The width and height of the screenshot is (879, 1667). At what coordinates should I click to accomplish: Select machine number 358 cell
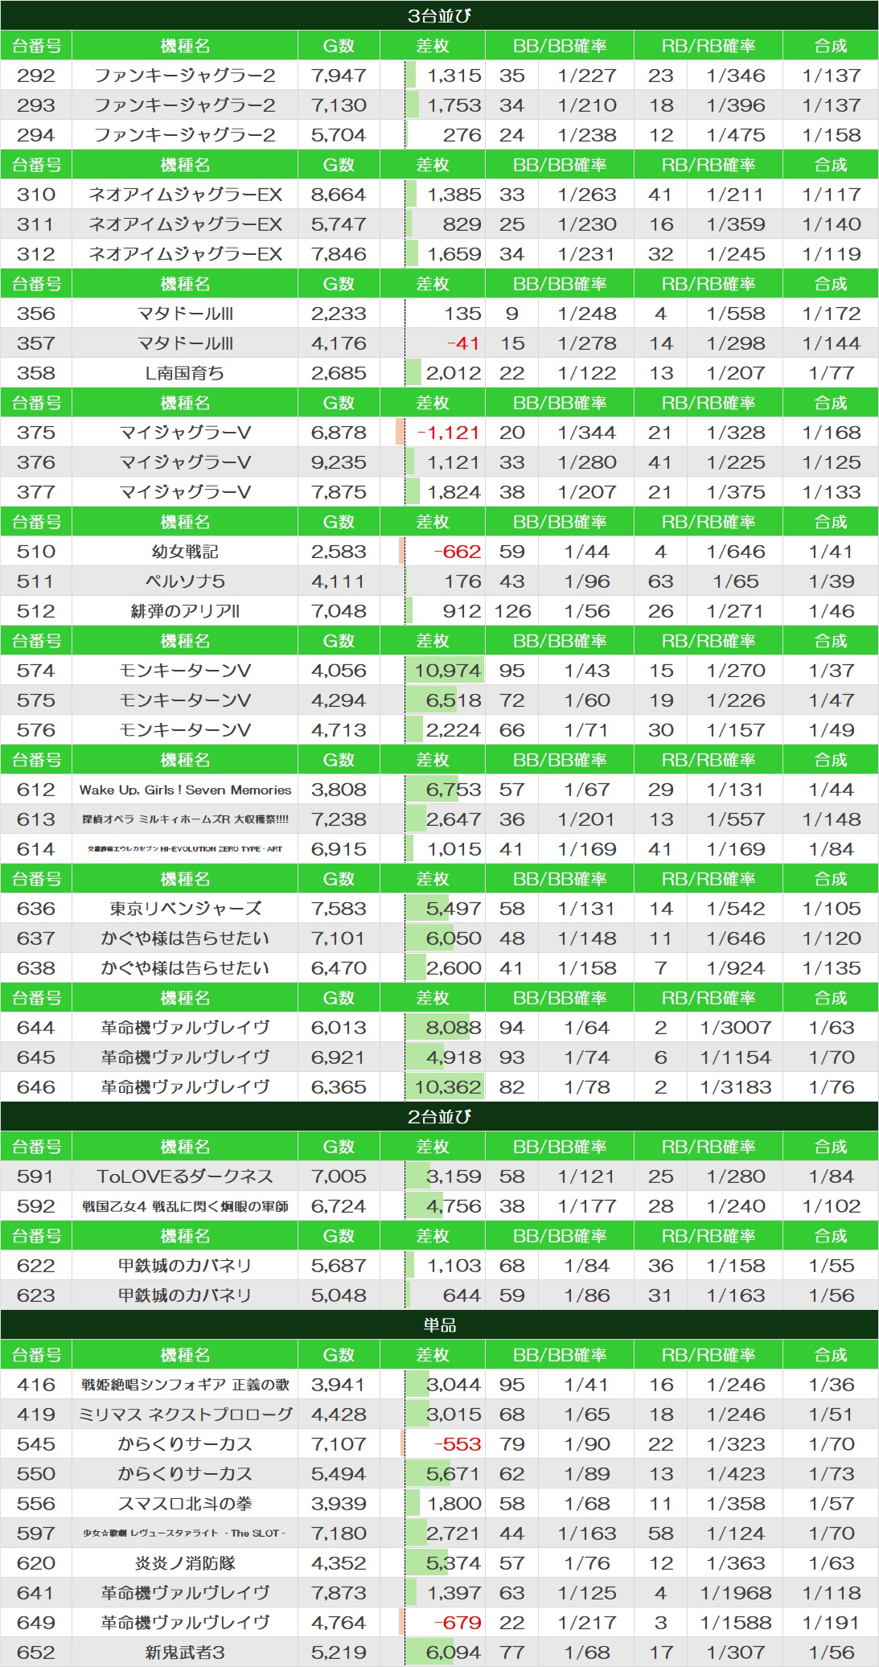[36, 373]
